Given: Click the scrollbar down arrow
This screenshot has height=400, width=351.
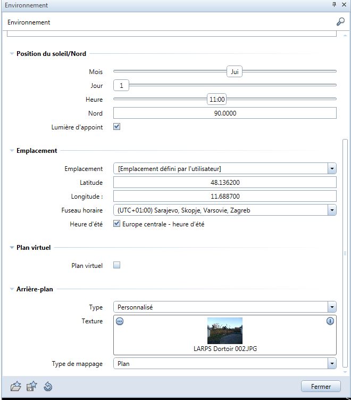Looking at the screenshot, I should tap(345, 372).
